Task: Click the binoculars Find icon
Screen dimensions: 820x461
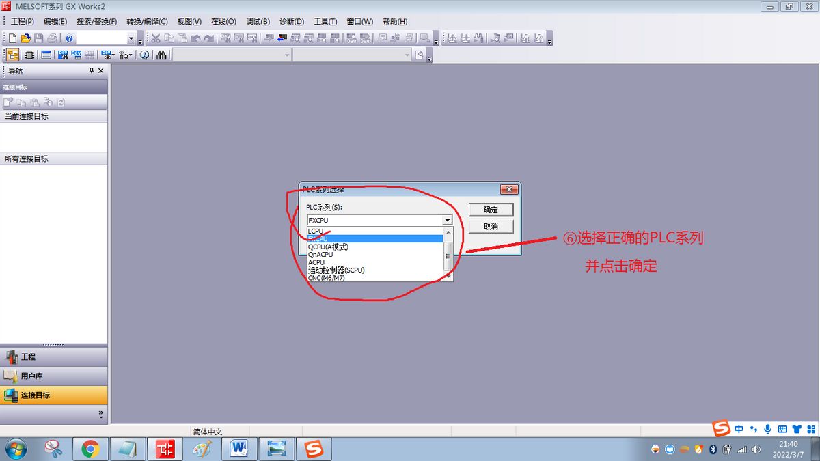Action: (x=162, y=55)
